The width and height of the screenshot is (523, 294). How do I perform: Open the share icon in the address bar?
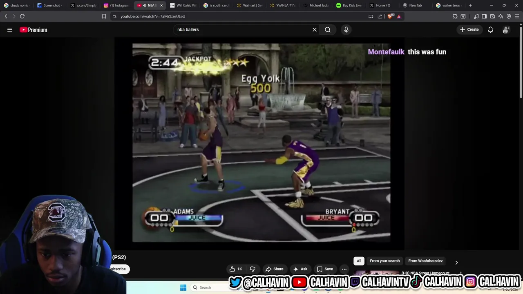pos(380,16)
